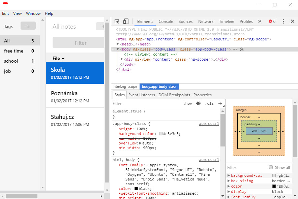Open the Event Listeners pane tab

[142, 95]
